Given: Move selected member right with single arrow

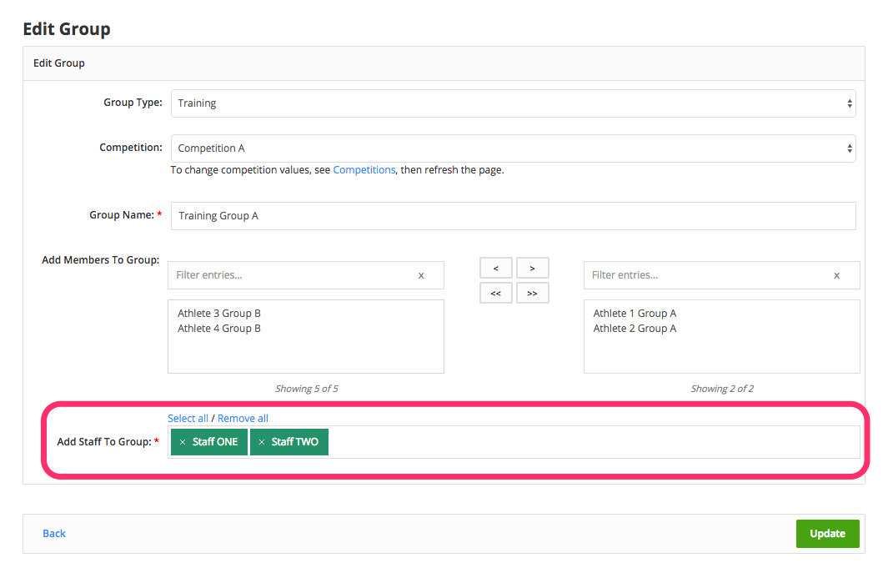Looking at the screenshot, I should click(532, 268).
